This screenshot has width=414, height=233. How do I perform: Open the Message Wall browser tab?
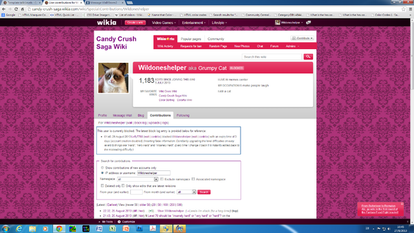pyautogui.click(x=105, y=3)
